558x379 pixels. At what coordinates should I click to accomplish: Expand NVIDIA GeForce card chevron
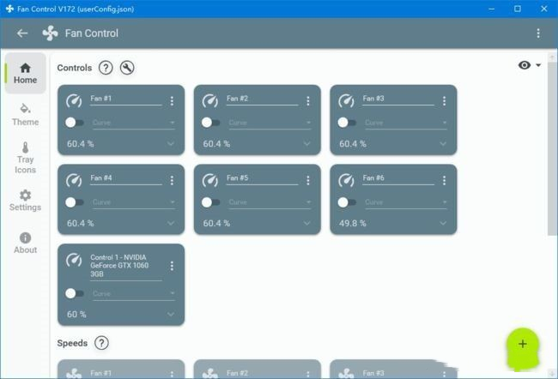(171, 315)
